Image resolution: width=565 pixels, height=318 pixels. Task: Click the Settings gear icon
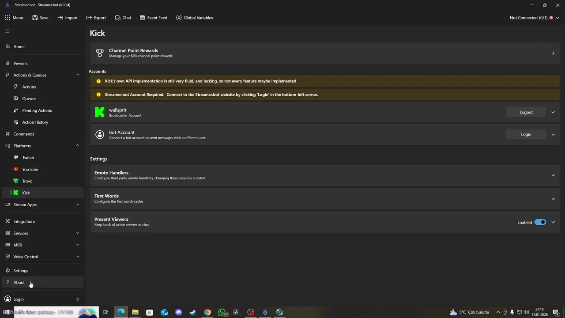coord(8,270)
